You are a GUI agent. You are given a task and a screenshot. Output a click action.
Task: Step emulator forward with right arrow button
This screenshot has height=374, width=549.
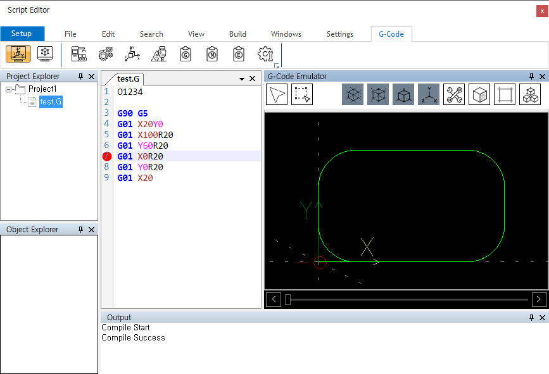pos(539,299)
